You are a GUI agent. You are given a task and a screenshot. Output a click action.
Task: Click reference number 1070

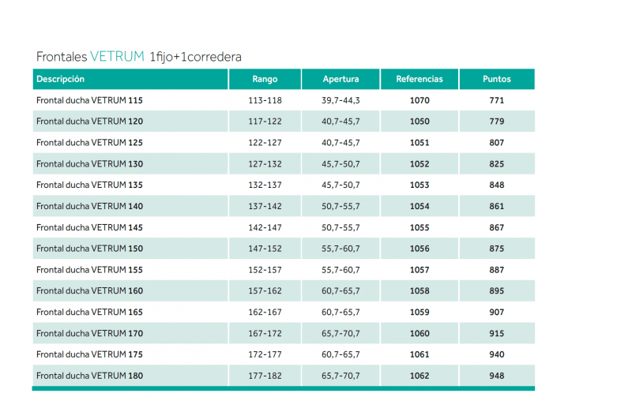[x=419, y=100]
